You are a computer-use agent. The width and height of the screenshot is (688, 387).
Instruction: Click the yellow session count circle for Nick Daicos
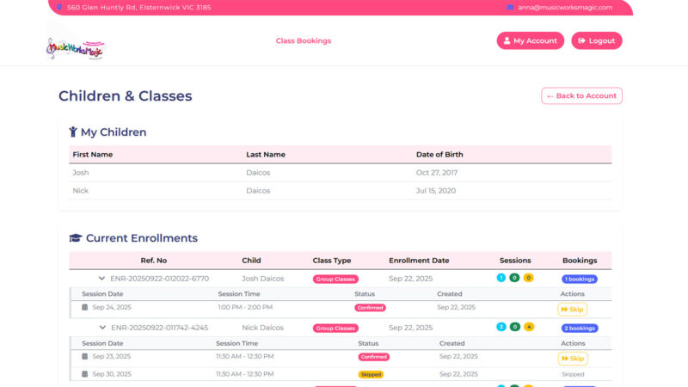529,327
